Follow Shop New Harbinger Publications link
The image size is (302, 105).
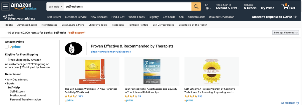[111, 52]
